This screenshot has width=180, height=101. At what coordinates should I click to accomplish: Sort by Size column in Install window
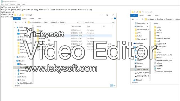tap(104, 26)
